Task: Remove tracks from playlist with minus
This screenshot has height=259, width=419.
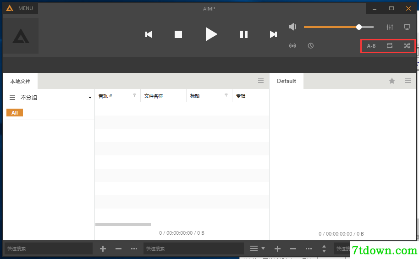Action: [x=293, y=249]
